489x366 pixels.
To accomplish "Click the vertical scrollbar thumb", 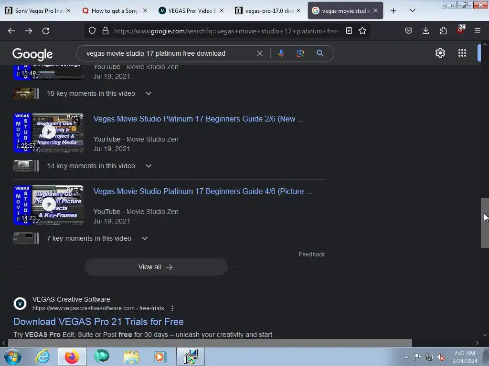I will [485, 223].
